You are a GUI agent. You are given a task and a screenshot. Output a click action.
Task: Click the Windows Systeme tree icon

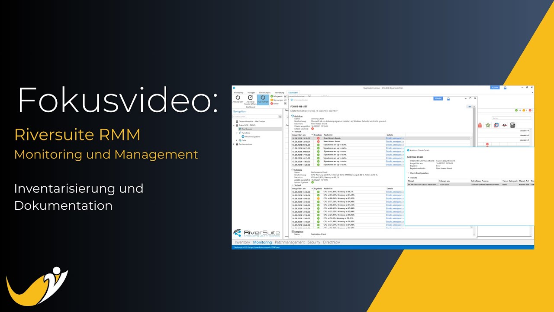coord(243,136)
